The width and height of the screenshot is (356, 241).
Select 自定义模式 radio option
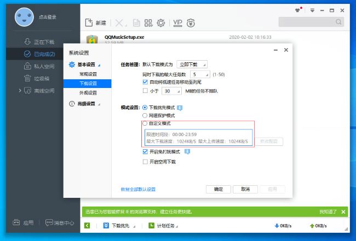point(145,124)
